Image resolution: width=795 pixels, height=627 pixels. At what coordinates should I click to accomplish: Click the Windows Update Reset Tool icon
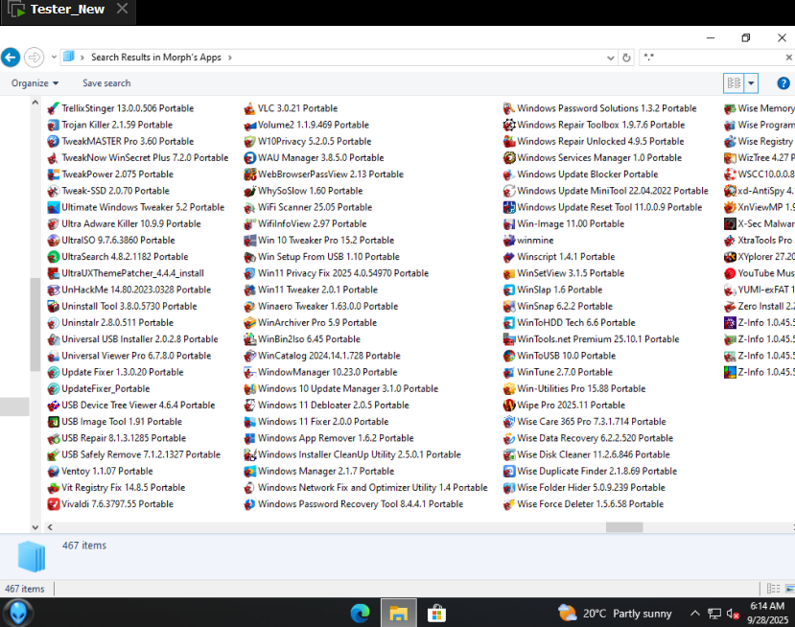pos(508,207)
